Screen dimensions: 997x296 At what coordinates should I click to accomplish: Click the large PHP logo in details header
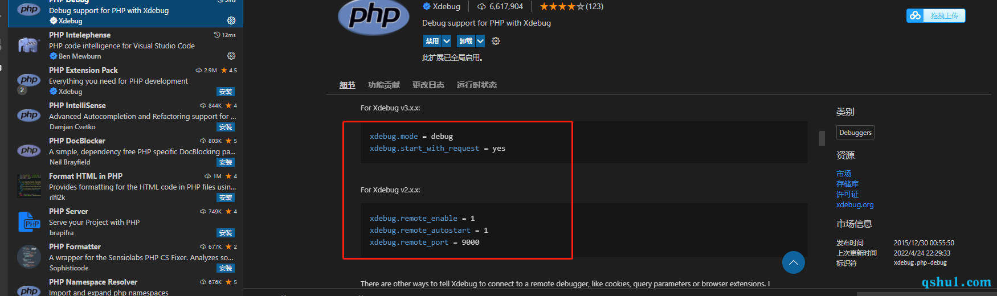pyautogui.click(x=374, y=17)
